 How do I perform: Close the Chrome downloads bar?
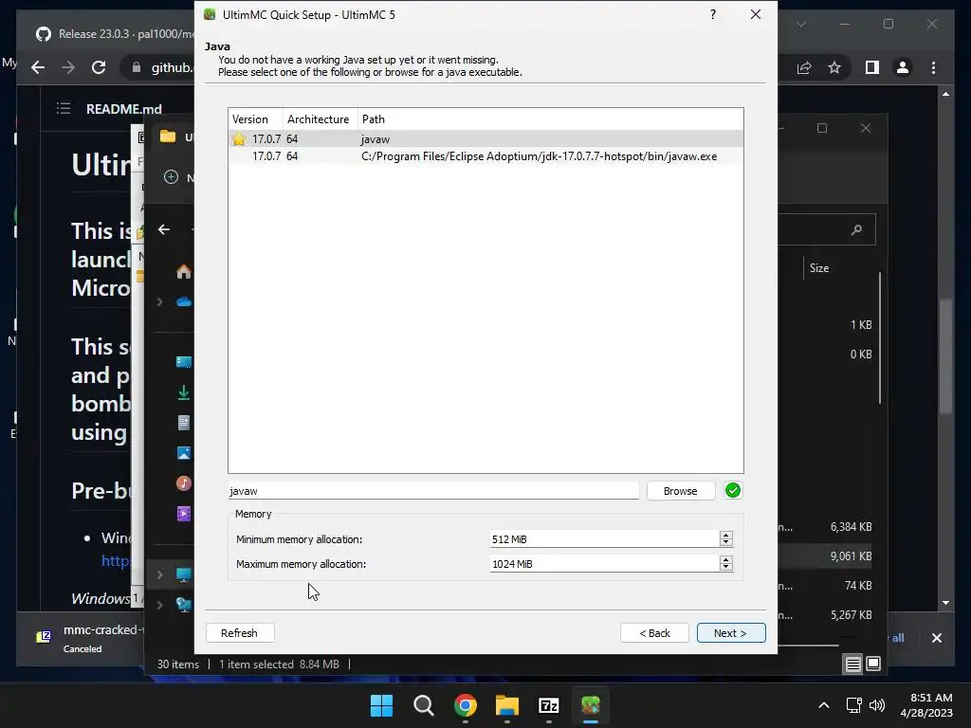[x=936, y=638]
